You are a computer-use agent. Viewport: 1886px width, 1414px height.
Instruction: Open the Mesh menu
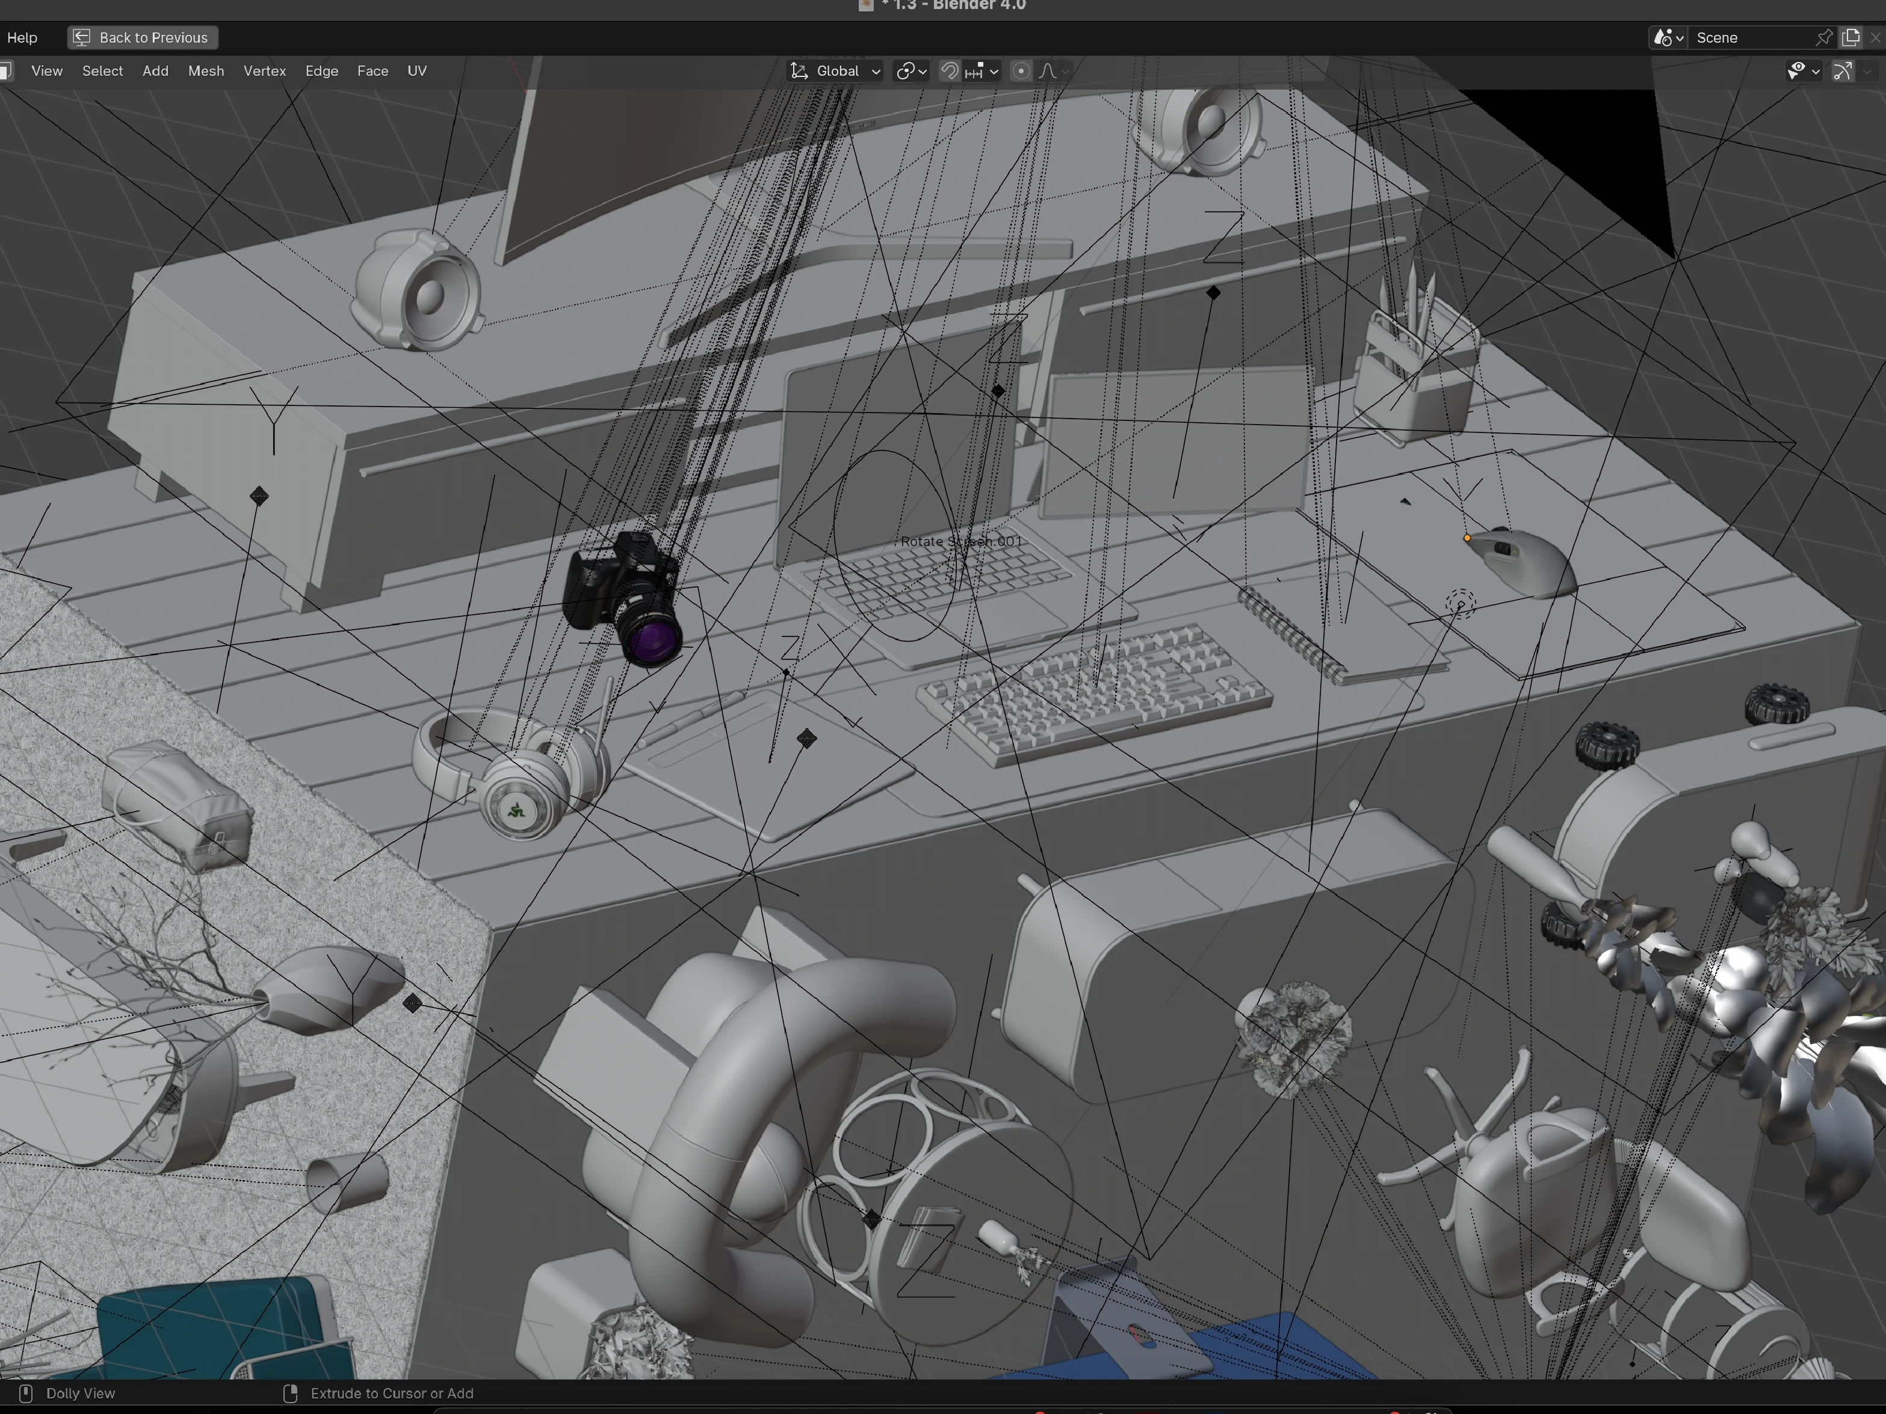pyautogui.click(x=205, y=71)
